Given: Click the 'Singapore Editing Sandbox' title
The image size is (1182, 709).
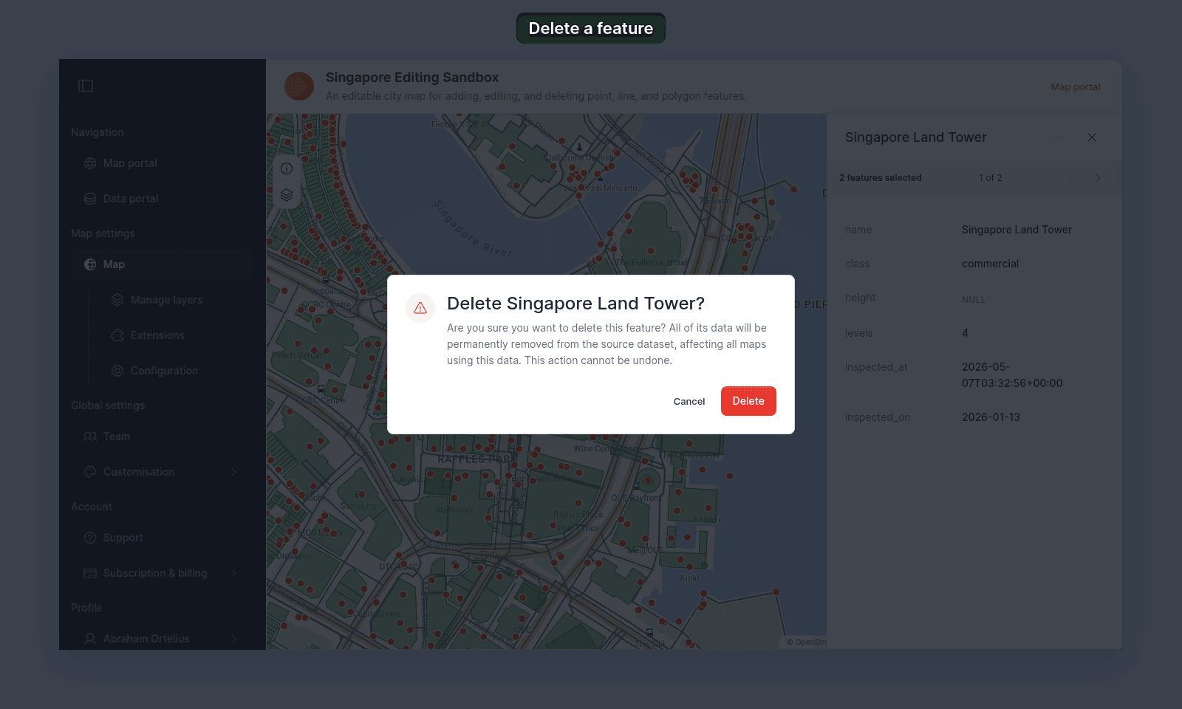Looking at the screenshot, I should pyautogui.click(x=412, y=78).
